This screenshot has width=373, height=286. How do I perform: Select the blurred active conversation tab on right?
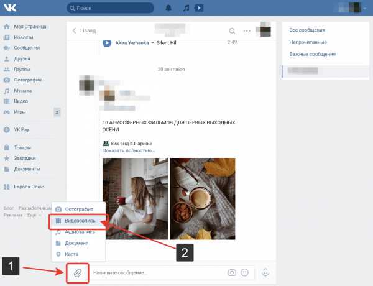(325, 71)
